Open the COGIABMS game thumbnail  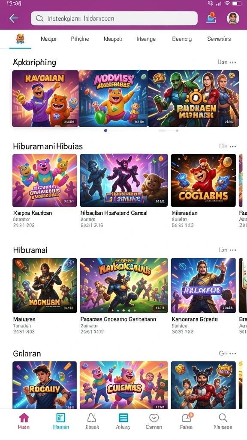coord(203,180)
